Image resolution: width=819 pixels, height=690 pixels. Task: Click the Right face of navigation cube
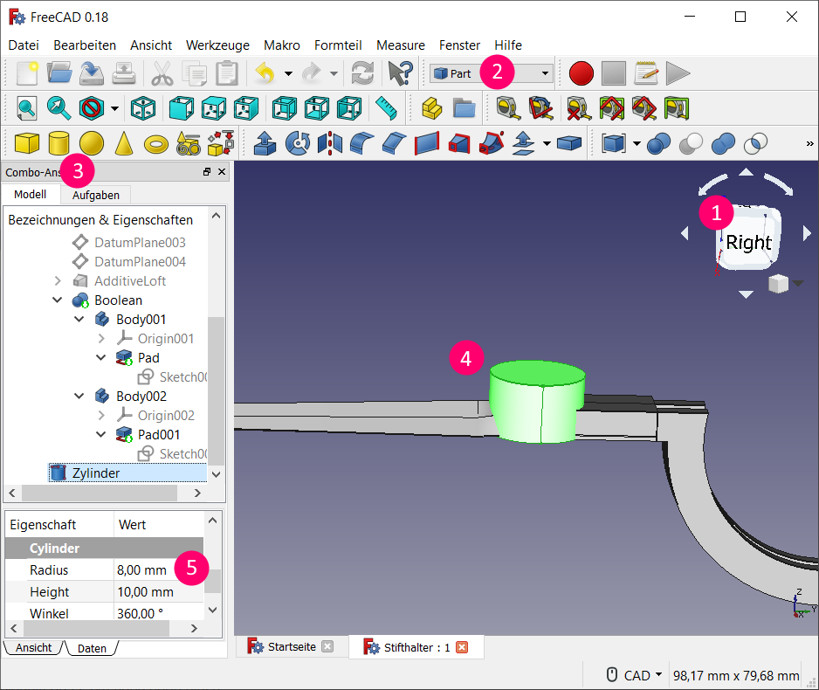click(x=748, y=242)
